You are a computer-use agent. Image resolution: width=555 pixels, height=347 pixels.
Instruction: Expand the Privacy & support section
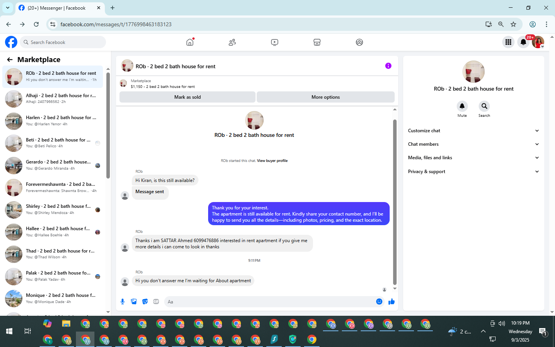[473, 172]
